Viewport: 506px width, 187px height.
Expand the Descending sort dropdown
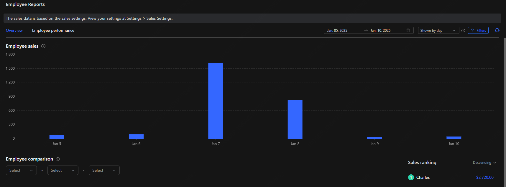tap(484, 163)
